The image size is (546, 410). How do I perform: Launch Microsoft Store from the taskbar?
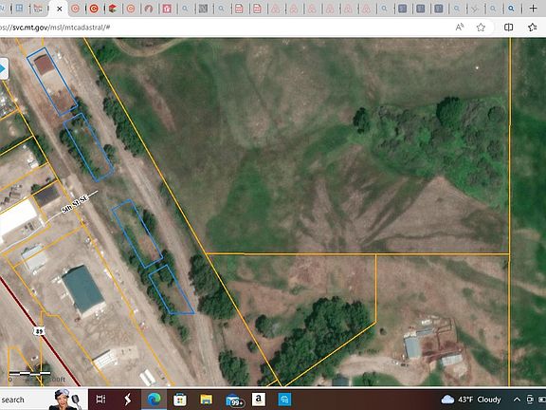pyautogui.click(x=180, y=400)
